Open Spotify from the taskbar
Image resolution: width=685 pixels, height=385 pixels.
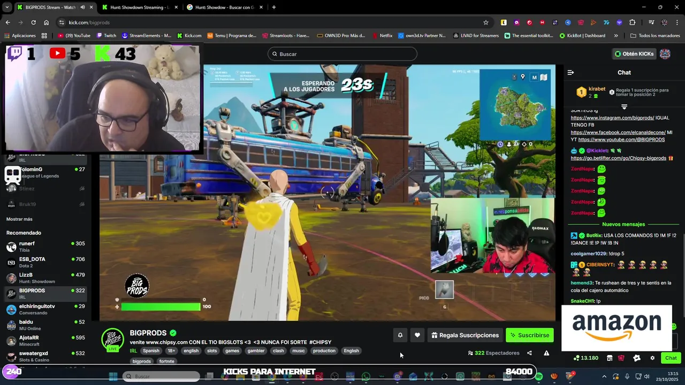(x=539, y=376)
